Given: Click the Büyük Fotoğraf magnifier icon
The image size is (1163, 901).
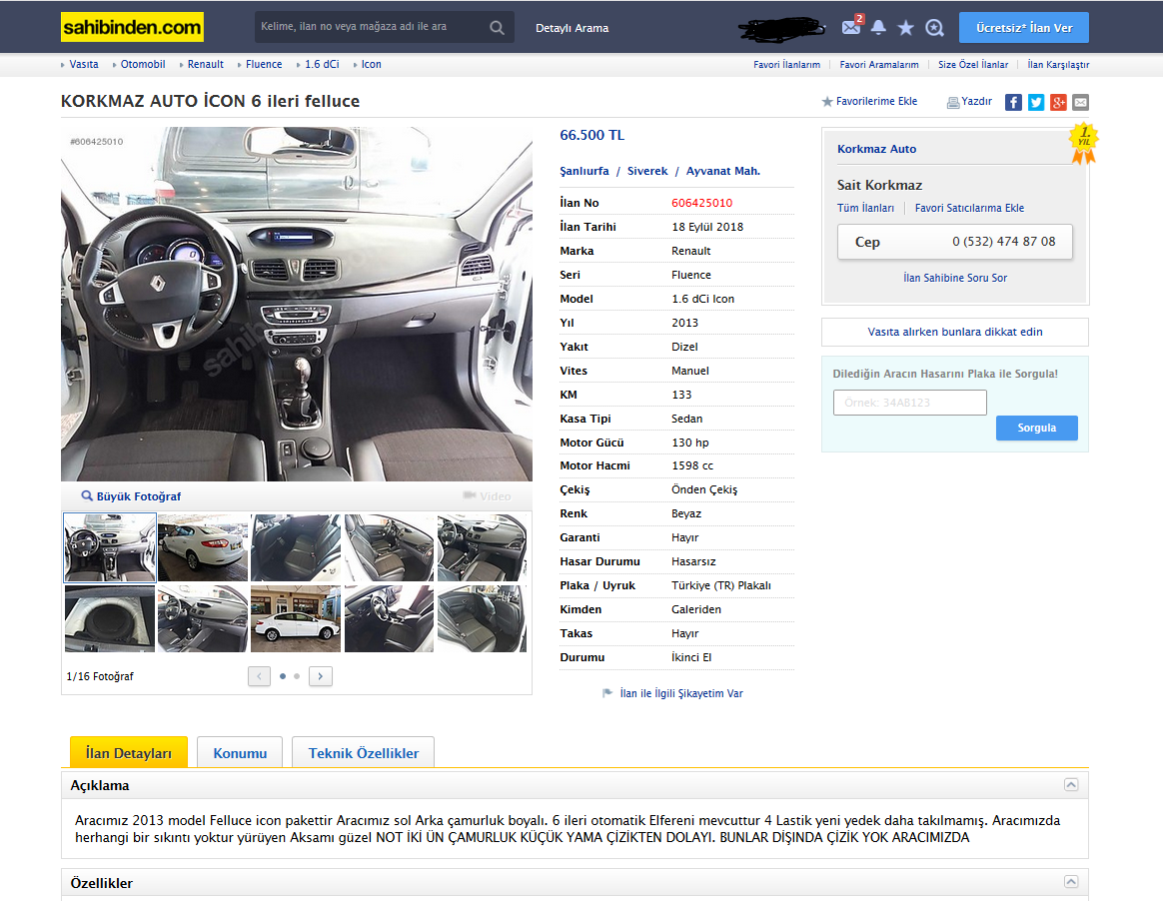Looking at the screenshot, I should tap(87, 495).
